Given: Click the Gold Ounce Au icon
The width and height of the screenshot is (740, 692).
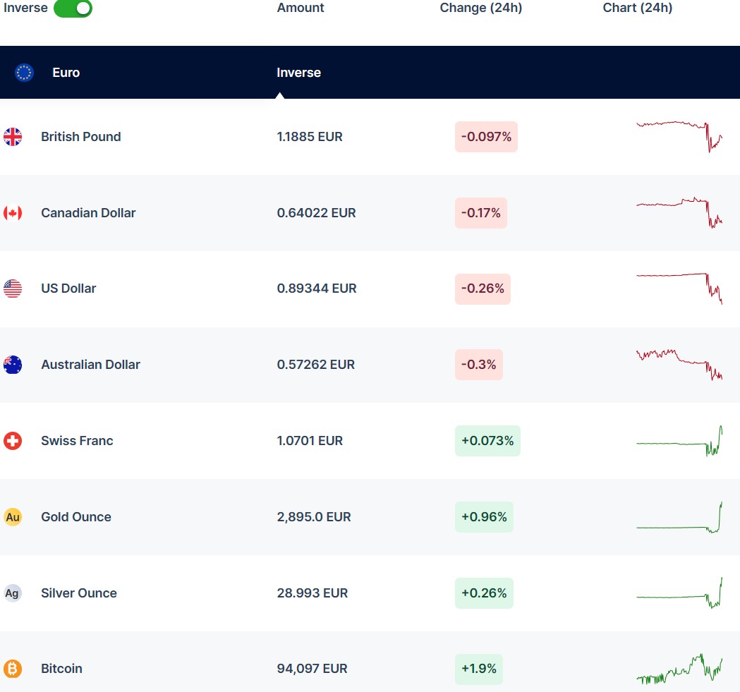Looking at the screenshot, I should [13, 517].
